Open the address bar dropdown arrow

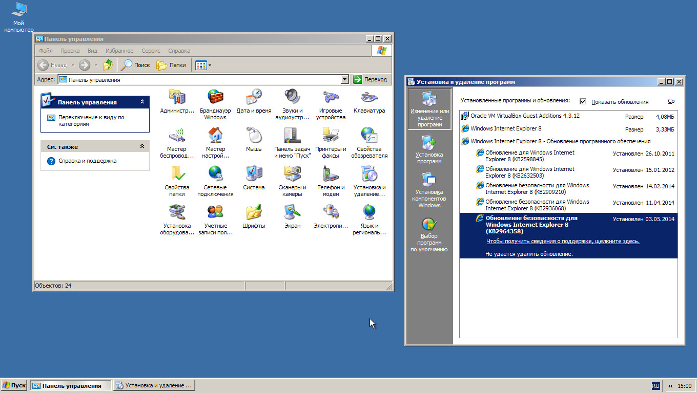[x=345, y=79]
